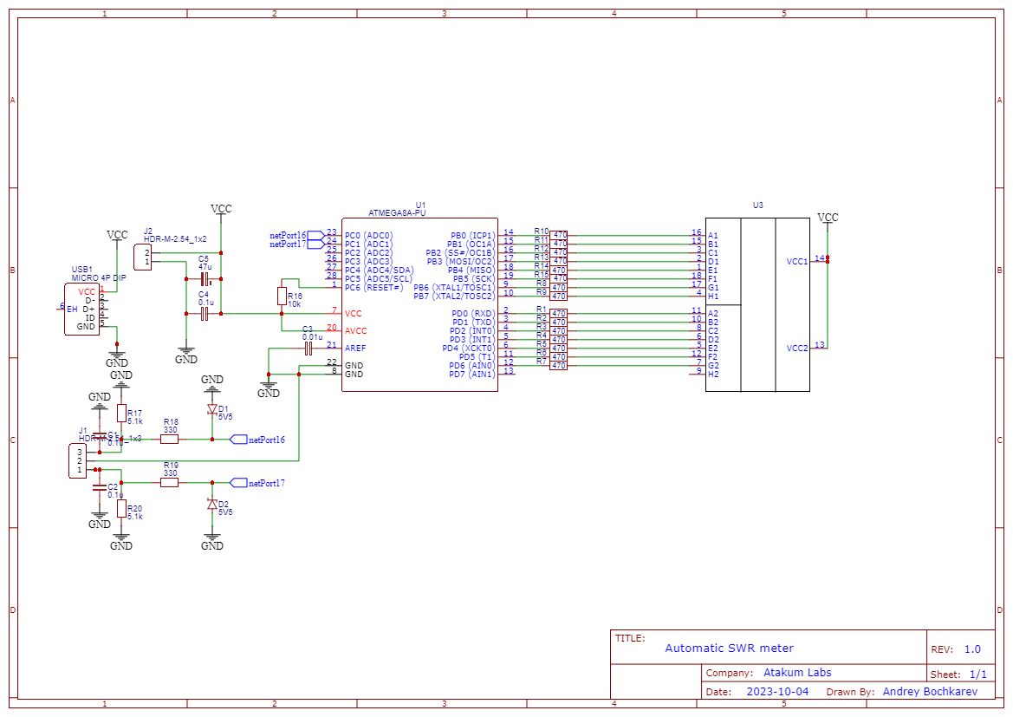Select the REV value 1.0 in title block
This screenshot has height=717, width=1013.
pos(973,648)
